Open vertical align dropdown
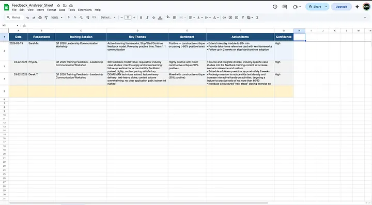This screenshot has height=205, width=372. [200, 18]
